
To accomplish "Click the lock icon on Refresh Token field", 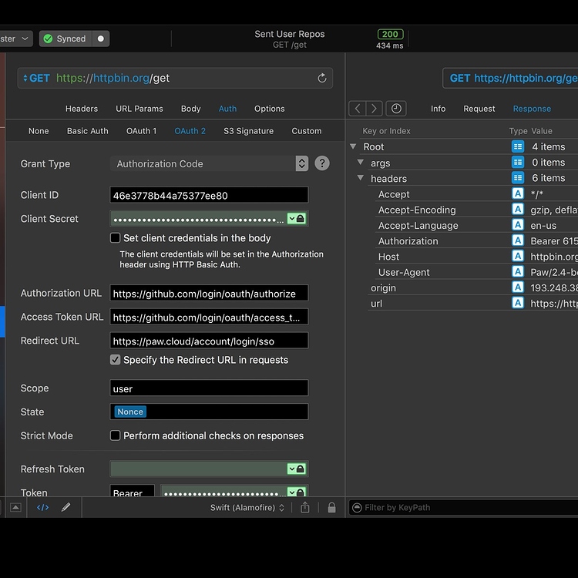I will [x=301, y=469].
